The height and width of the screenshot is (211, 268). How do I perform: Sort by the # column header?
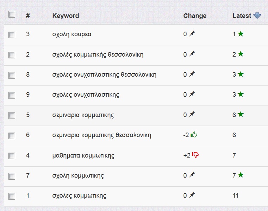tap(28, 16)
